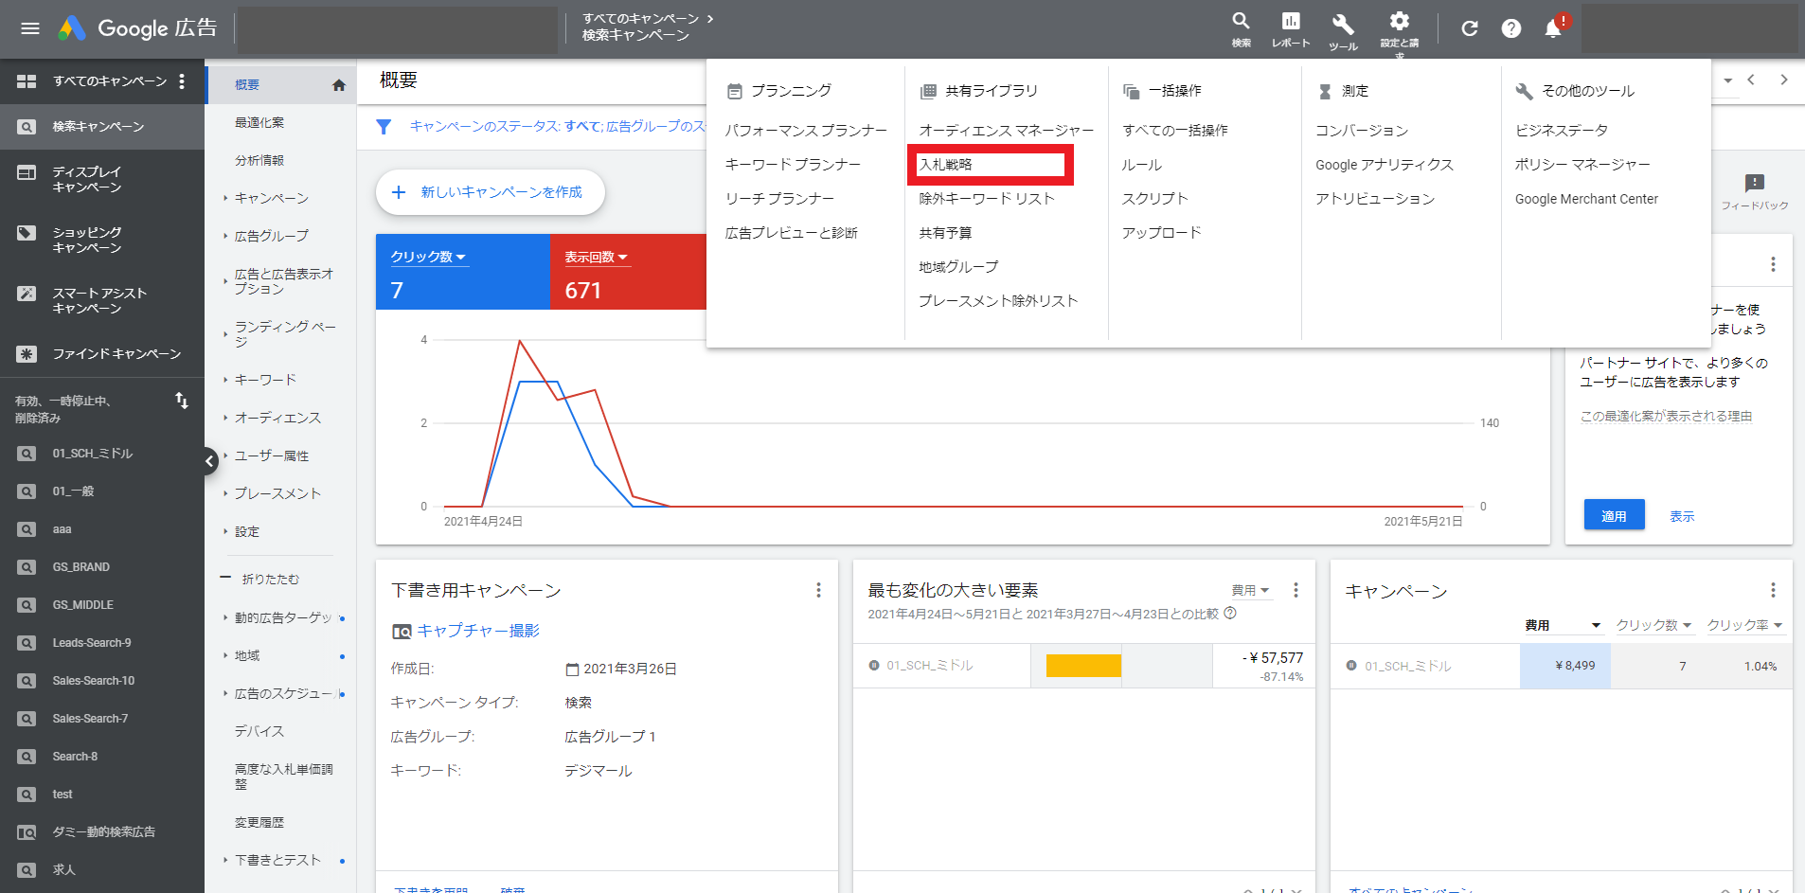Open the クリック率 column dropdown
The height and width of the screenshot is (893, 1805).
[1744, 625]
